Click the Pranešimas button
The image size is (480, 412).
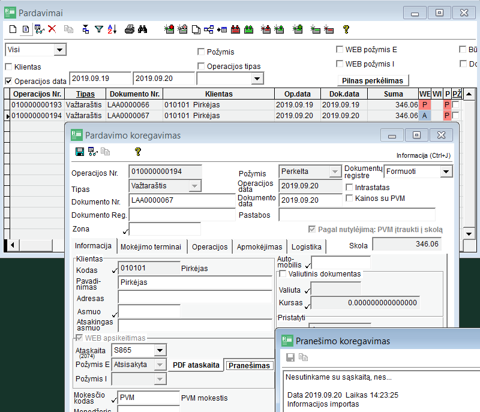(x=249, y=365)
